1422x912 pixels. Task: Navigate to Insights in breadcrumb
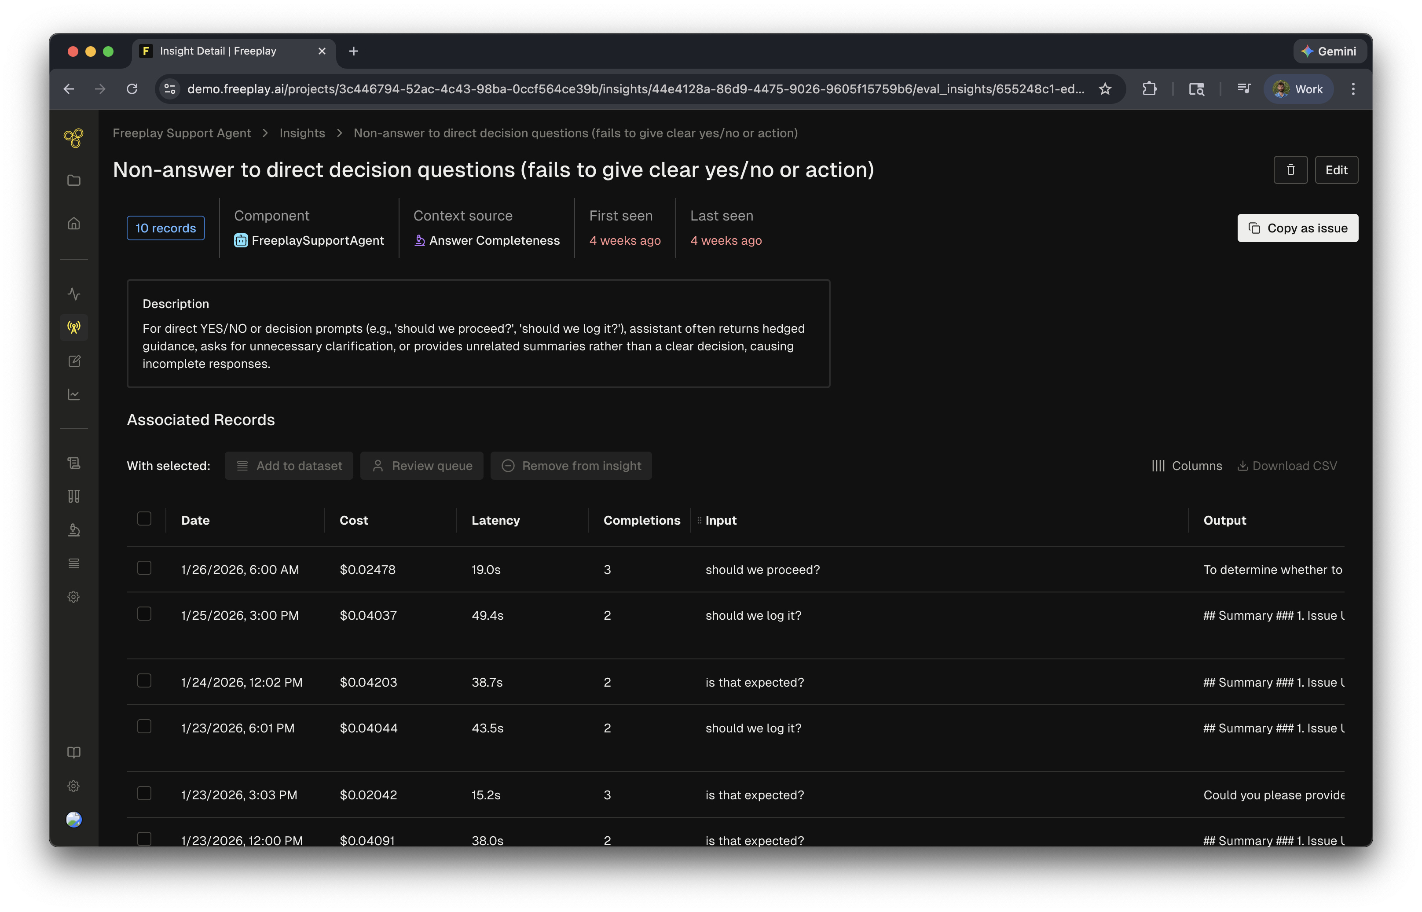(x=302, y=133)
